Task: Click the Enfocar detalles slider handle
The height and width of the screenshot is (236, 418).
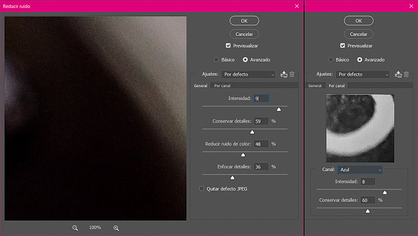Action: 232,178
